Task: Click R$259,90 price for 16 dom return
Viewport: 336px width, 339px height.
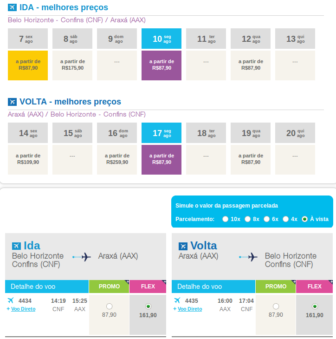Action: pyautogui.click(x=117, y=159)
